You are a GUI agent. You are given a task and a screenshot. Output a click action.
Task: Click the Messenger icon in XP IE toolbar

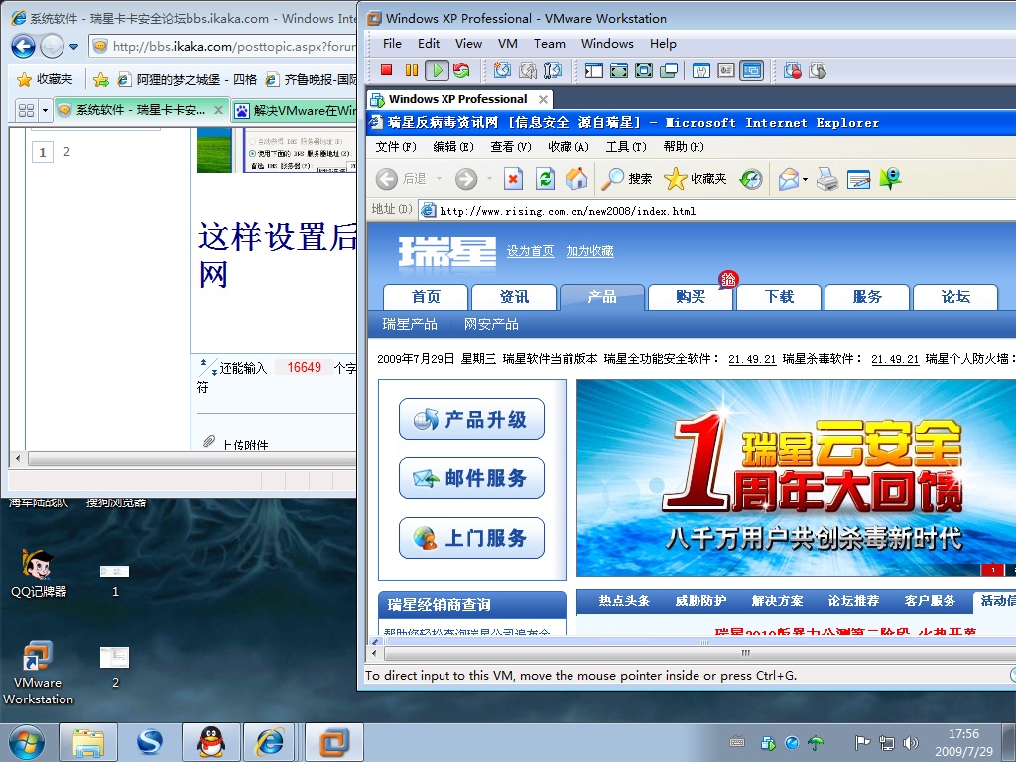(891, 179)
